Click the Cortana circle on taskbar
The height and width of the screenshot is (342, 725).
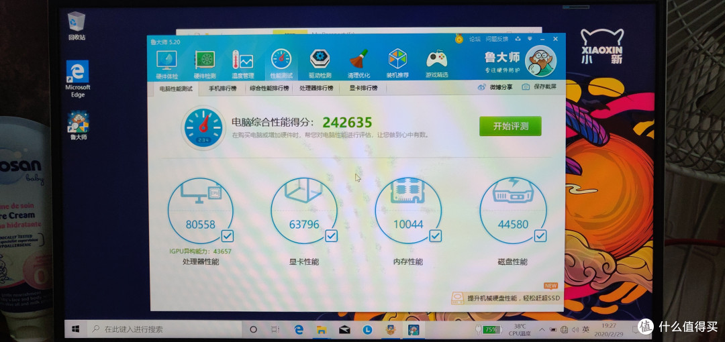(253, 329)
